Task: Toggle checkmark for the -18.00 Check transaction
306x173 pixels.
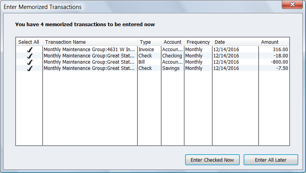Action: 30,56
